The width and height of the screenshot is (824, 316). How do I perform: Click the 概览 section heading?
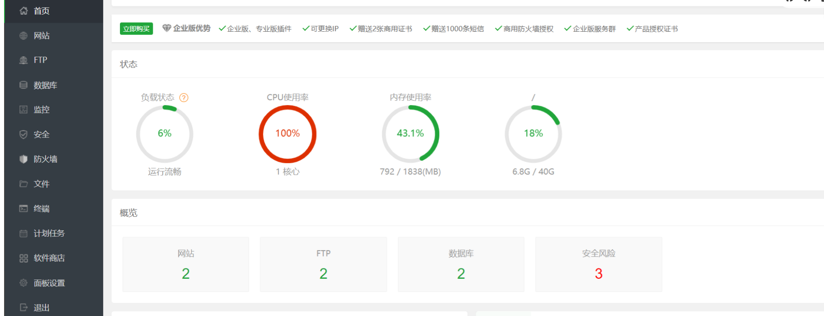129,213
